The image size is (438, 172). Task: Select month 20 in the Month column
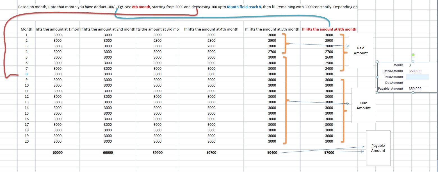tap(27, 141)
